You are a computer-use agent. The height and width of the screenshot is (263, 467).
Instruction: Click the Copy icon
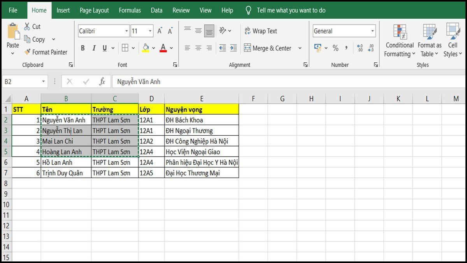click(x=27, y=39)
